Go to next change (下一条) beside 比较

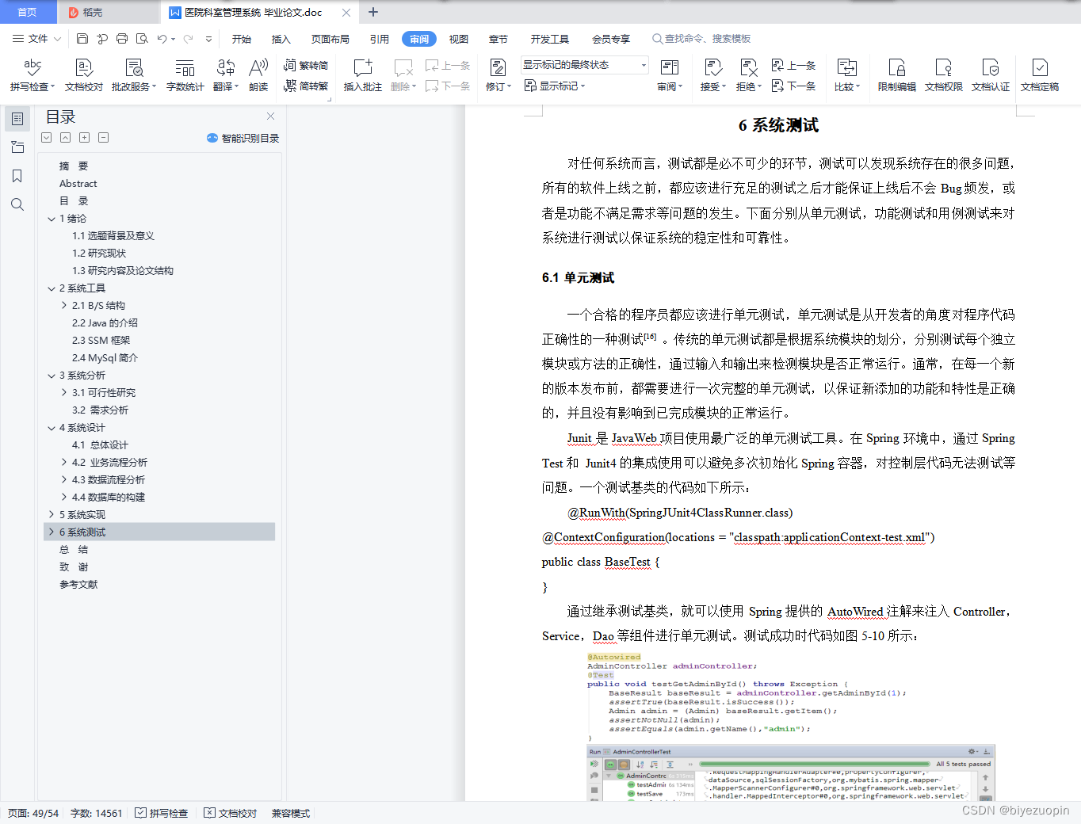pos(794,86)
